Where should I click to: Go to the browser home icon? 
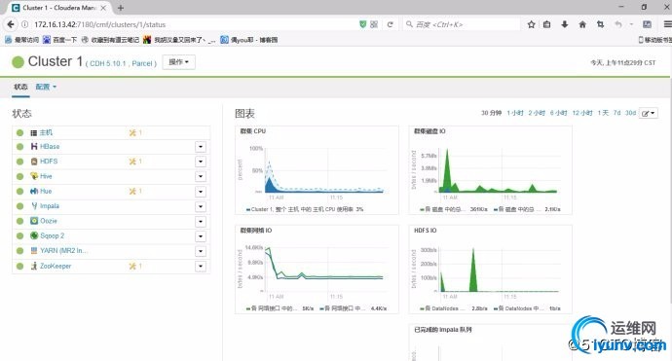(582, 24)
